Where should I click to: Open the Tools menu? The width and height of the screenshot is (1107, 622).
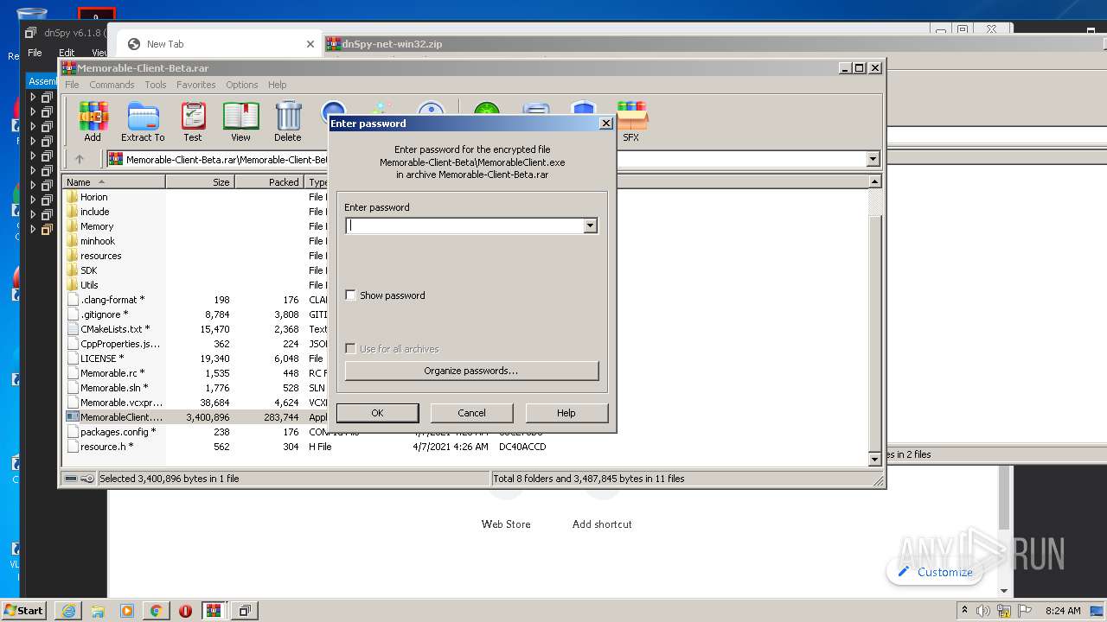(156, 85)
